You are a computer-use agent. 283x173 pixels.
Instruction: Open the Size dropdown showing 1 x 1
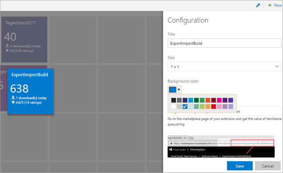tap(224, 66)
